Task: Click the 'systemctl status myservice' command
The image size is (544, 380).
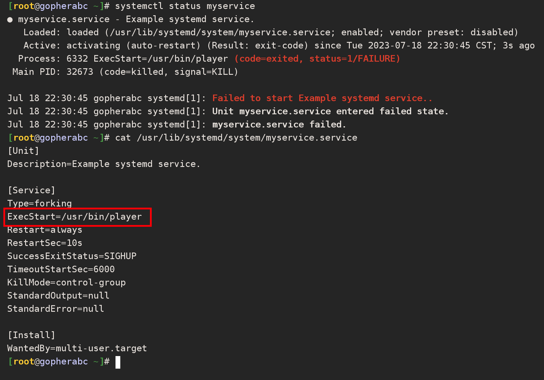Action: pos(185,6)
